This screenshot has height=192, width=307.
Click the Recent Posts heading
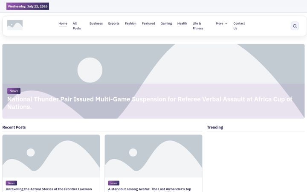click(14, 127)
